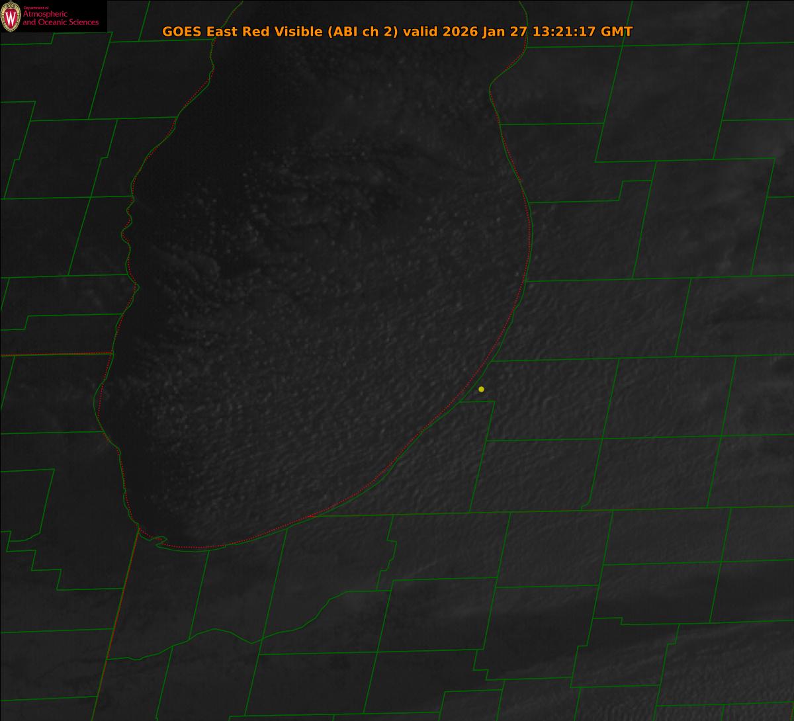
Task: Click the small harbor inlet on the lake's southern shore
Action: click(159, 542)
